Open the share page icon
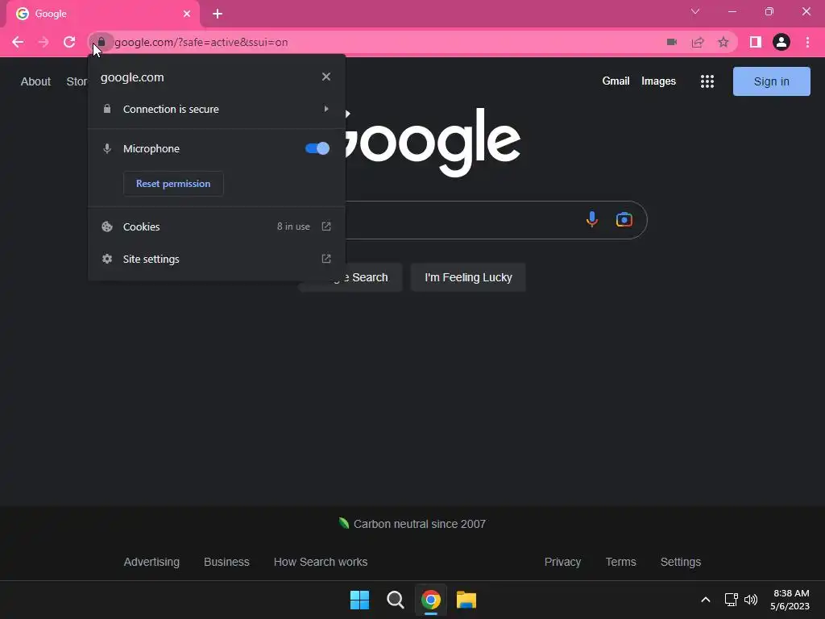825x619 pixels. click(x=698, y=42)
